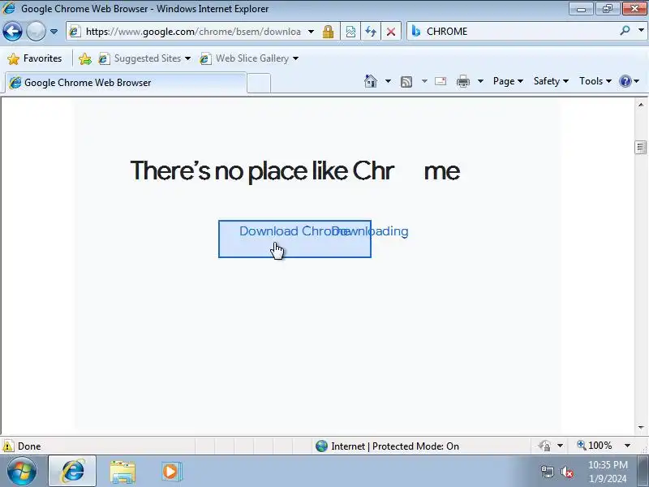
Task: Click the Home icon in command bar
Action: pyautogui.click(x=371, y=80)
